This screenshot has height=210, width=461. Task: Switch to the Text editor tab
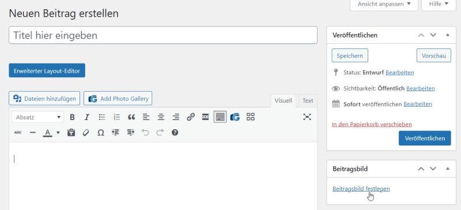308,101
